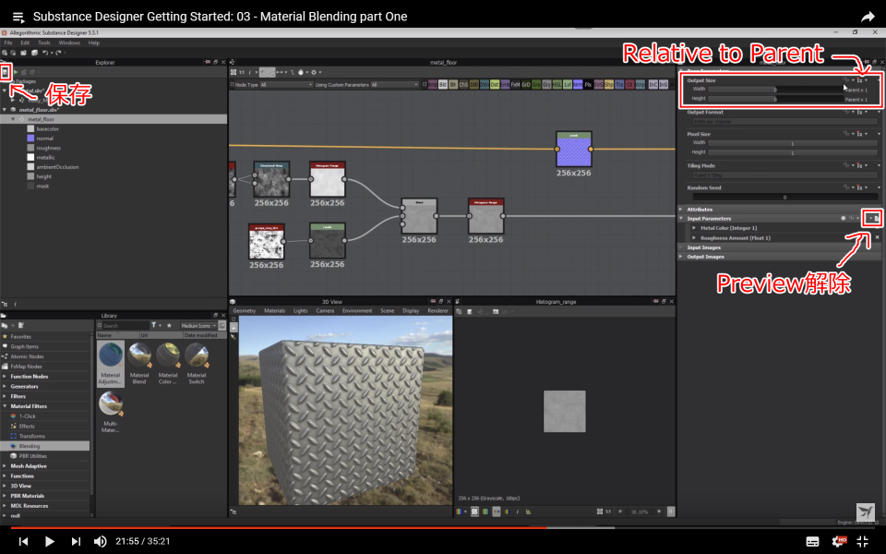Open YouTube video settings gear
This screenshot has height=554, width=886.
(x=838, y=541)
